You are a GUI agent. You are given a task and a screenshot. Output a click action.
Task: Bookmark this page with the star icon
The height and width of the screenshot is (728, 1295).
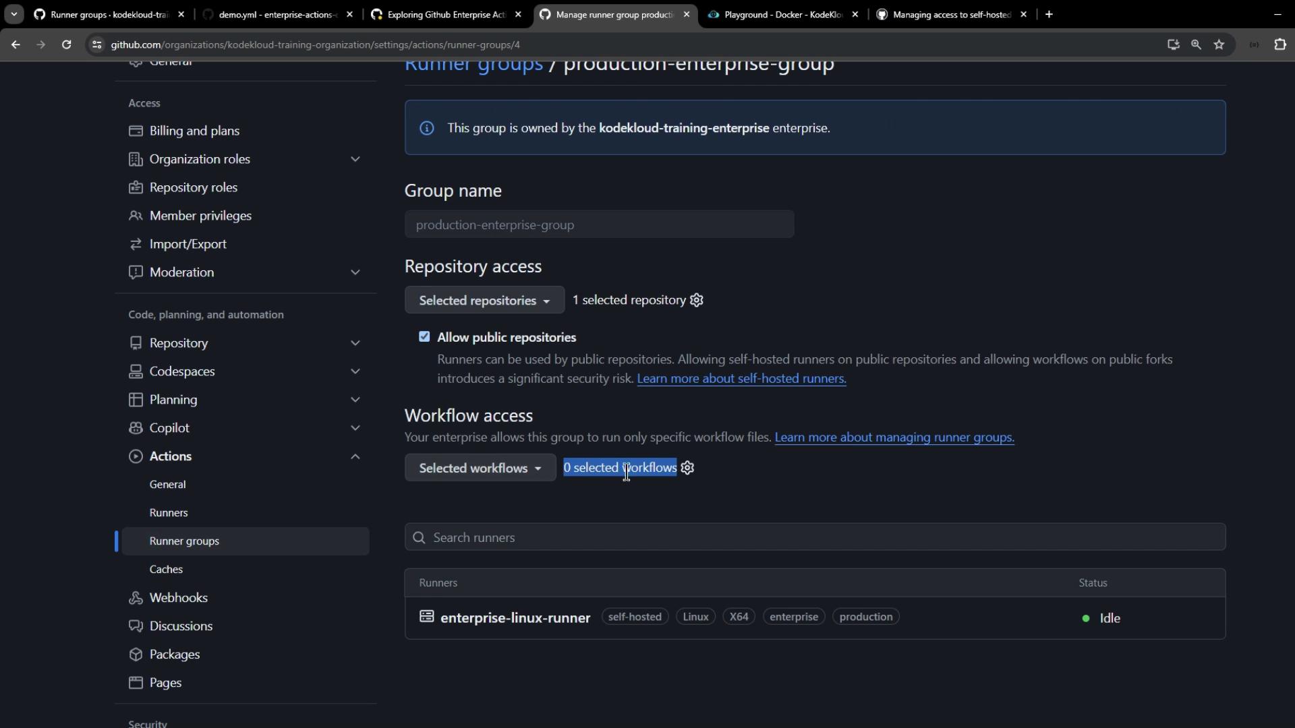(1219, 44)
